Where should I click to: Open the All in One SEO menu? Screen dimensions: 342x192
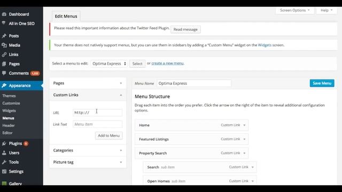click(x=21, y=23)
